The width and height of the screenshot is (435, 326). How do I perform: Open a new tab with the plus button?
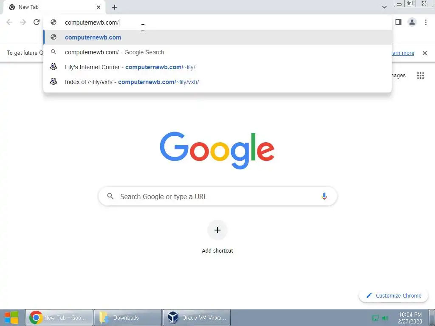coord(115,8)
